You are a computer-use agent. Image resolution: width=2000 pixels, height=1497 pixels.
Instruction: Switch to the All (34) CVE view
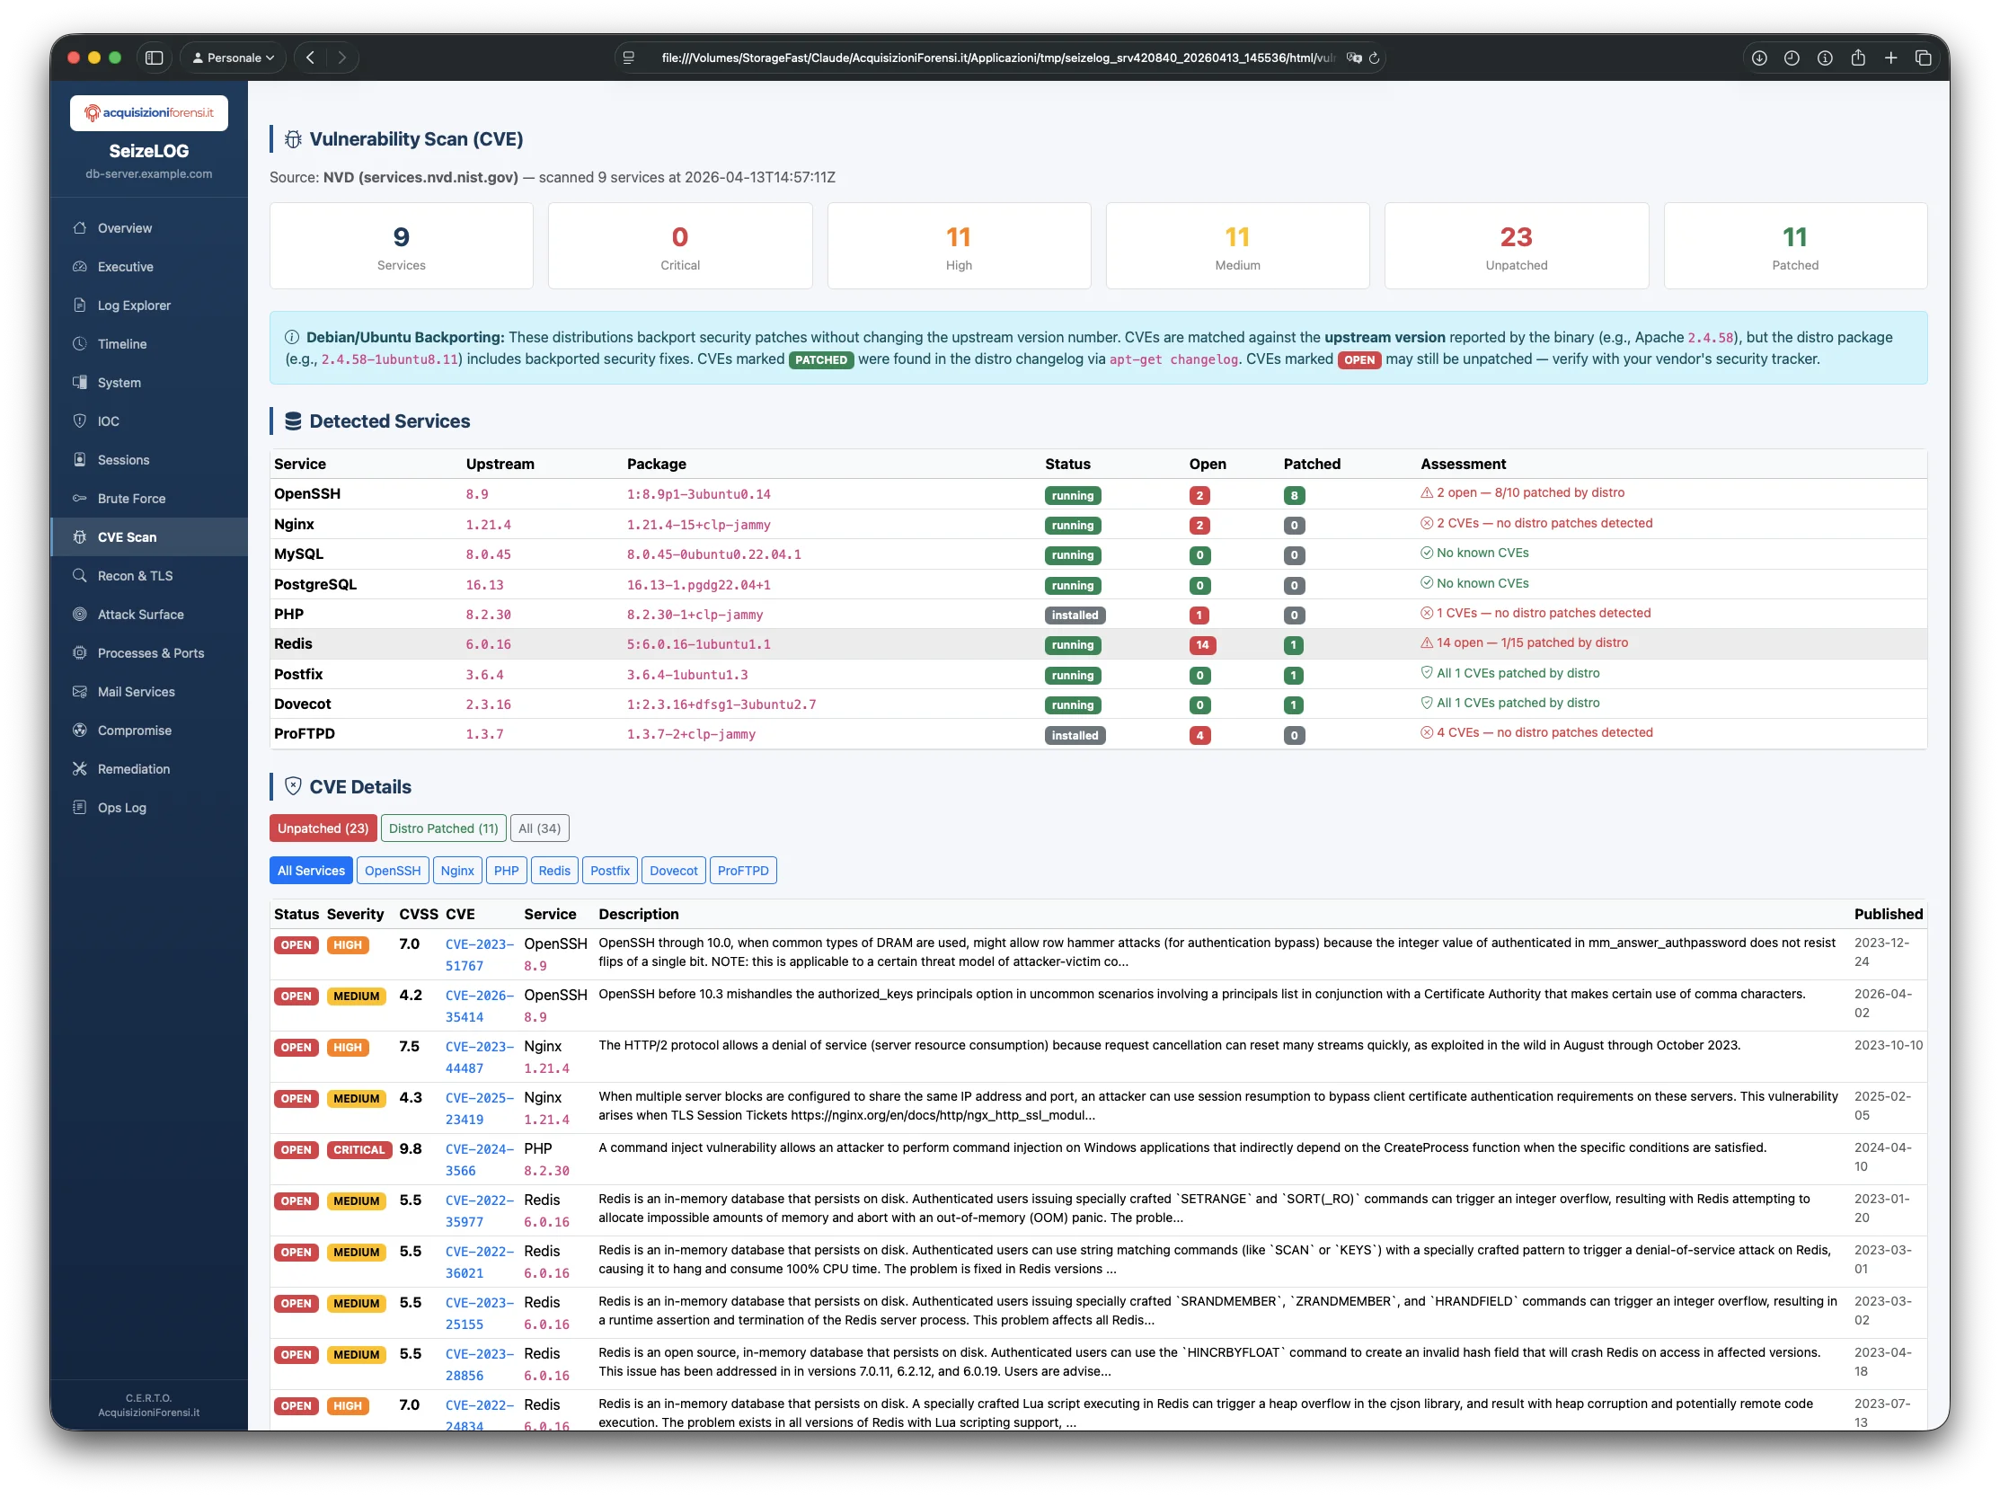tap(539, 828)
